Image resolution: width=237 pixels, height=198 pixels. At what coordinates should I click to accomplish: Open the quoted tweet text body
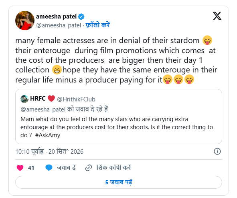tap(117, 127)
